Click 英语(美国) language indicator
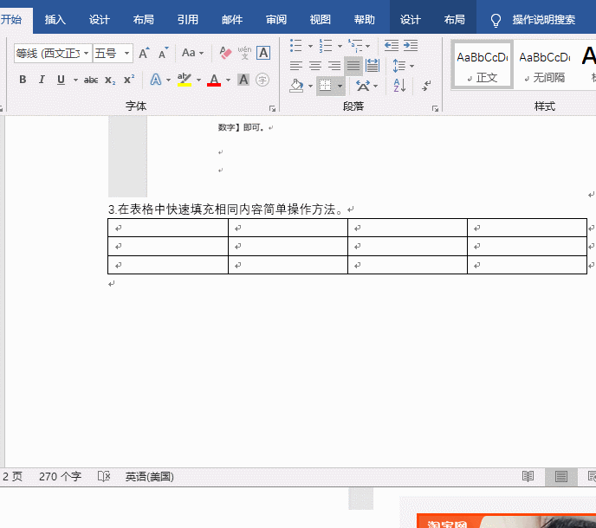This screenshot has height=528, width=596. tap(149, 476)
